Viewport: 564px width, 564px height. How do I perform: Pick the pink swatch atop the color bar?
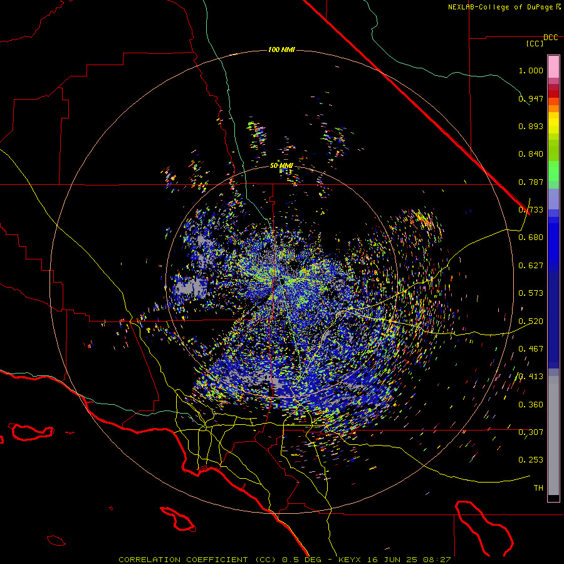[x=553, y=66]
